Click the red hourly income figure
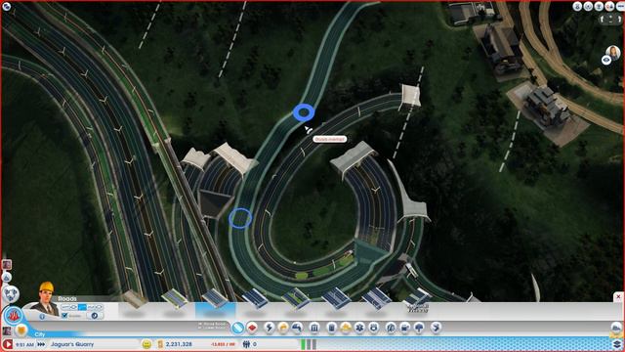This screenshot has height=352, width=625. (224, 344)
